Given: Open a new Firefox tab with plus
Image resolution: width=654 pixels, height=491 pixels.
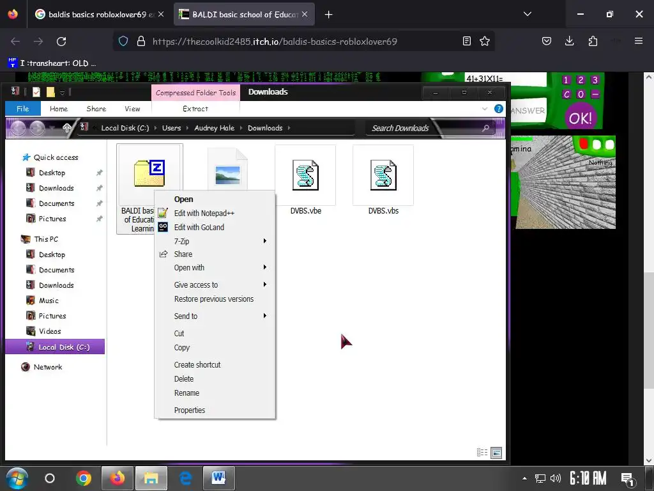Looking at the screenshot, I should 329,15.
